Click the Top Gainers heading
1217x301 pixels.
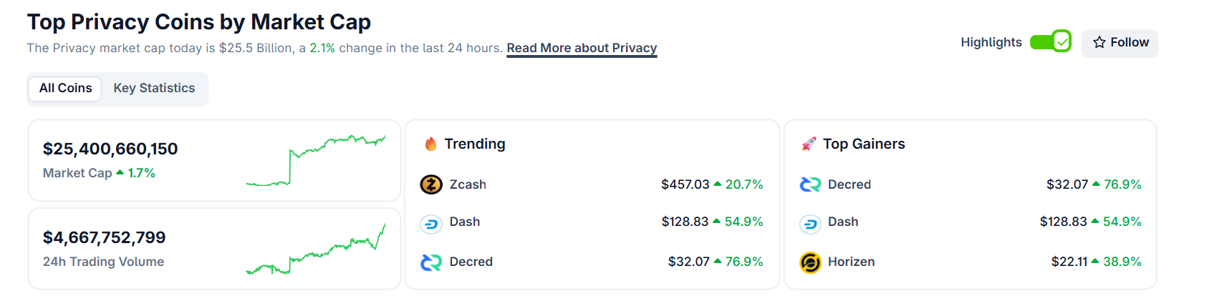[864, 144]
